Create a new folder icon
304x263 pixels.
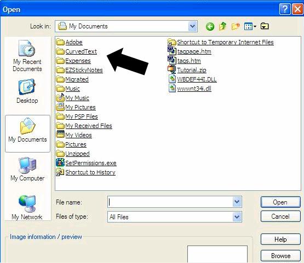pyautogui.click(x=236, y=26)
